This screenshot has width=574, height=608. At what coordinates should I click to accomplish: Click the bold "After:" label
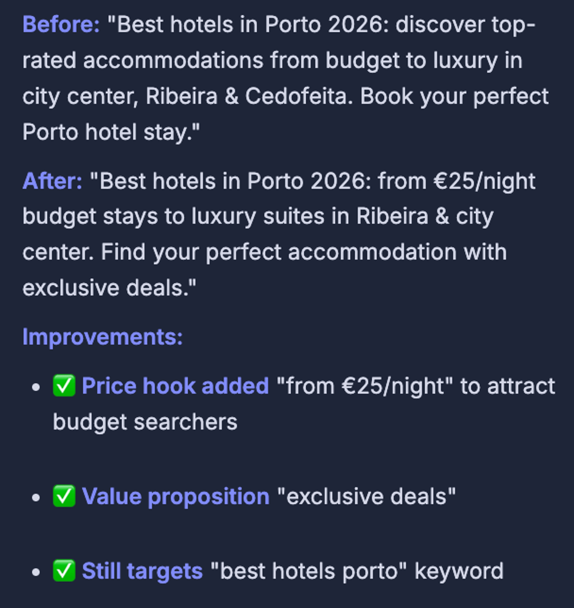point(52,181)
